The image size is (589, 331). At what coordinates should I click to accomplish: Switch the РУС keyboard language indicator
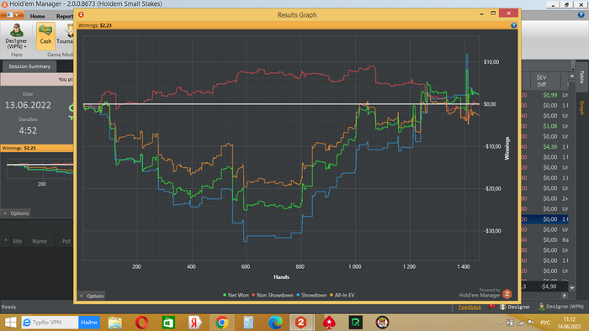545,323
